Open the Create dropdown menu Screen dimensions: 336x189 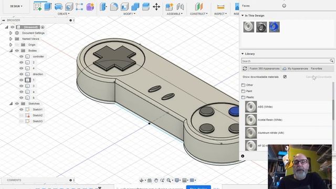point(64,14)
